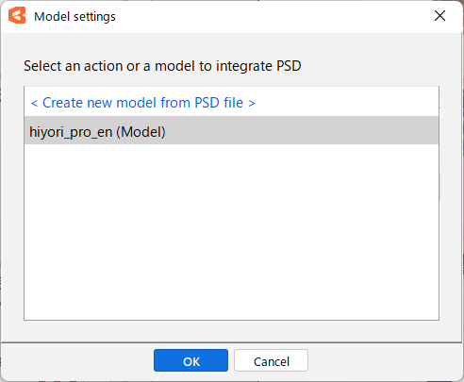464x382 pixels.
Task: Open window menu via title bar app icon
Action: 17,15
